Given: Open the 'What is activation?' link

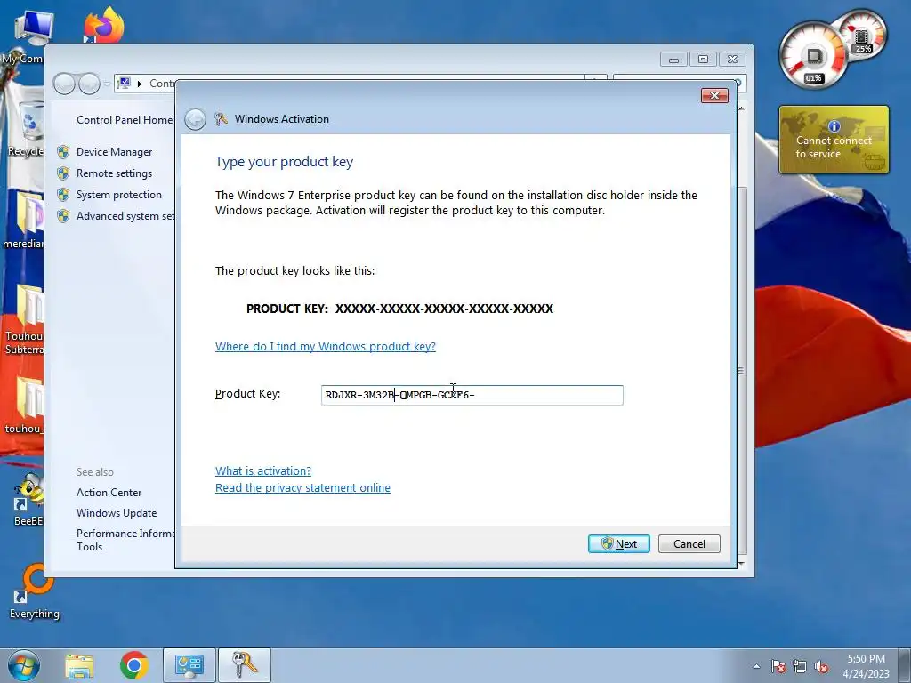Looking at the screenshot, I should point(263,470).
